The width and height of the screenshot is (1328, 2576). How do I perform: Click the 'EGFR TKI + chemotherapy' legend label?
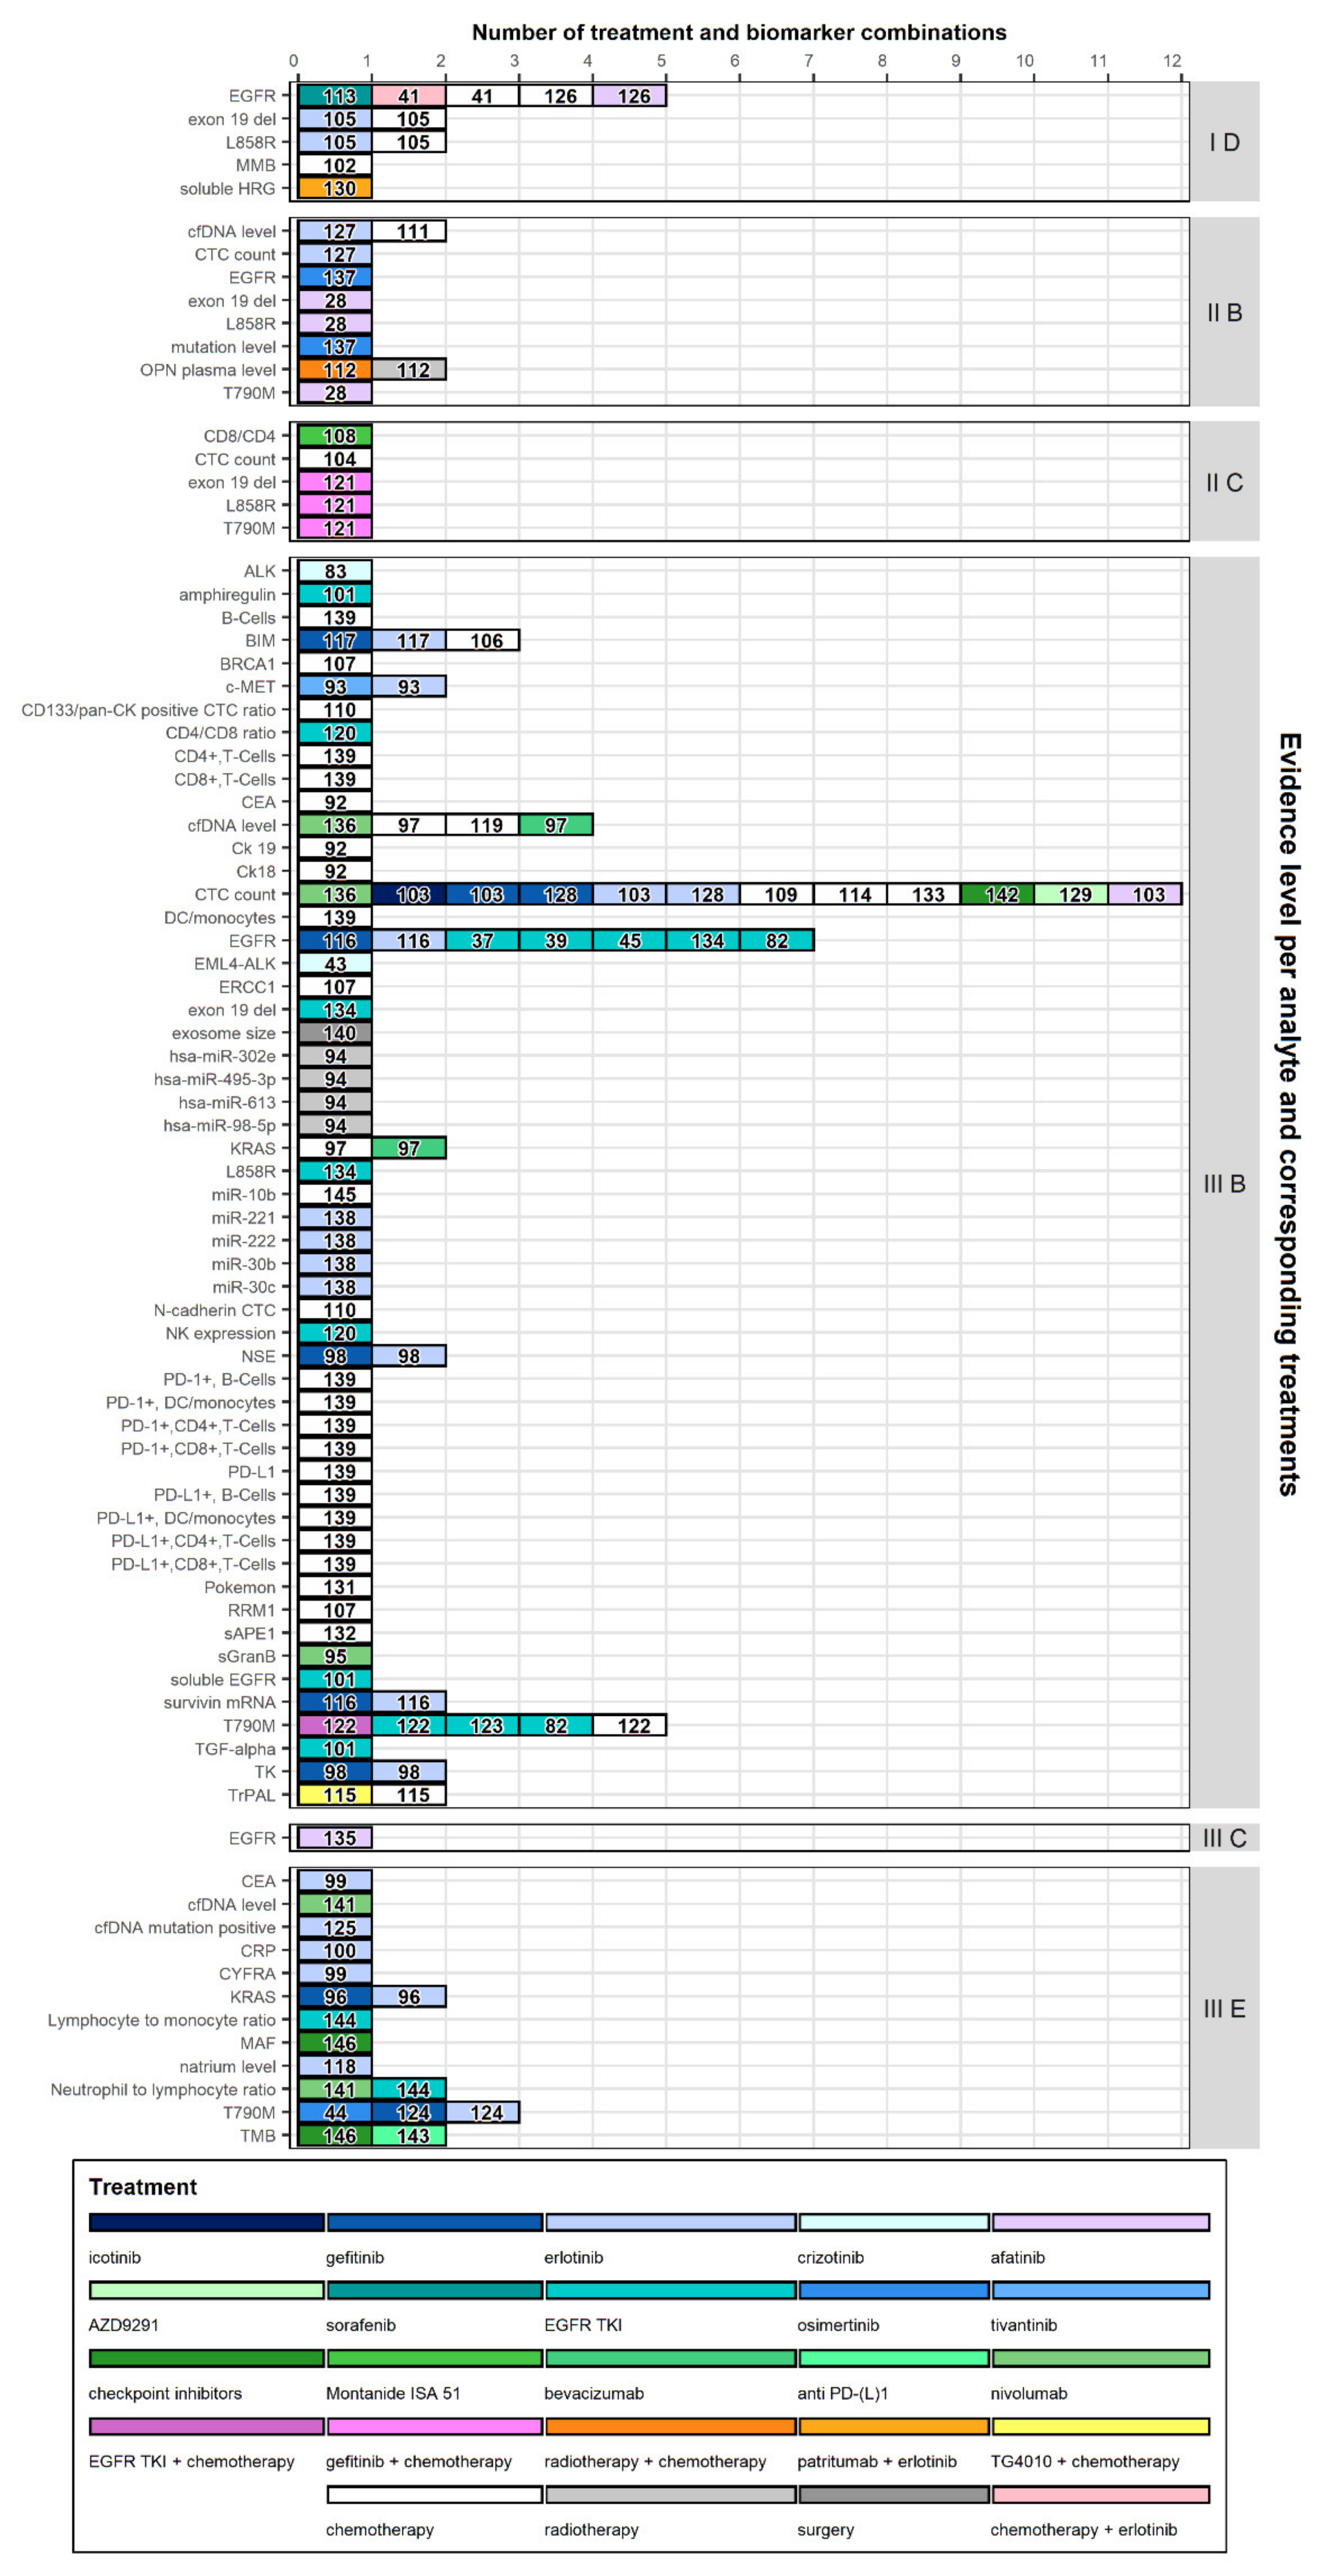[x=191, y=2461]
